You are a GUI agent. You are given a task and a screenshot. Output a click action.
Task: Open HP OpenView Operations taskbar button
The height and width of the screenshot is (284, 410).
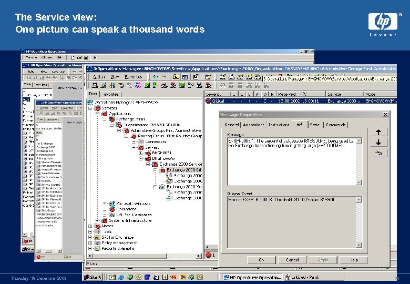pyautogui.click(x=253, y=277)
